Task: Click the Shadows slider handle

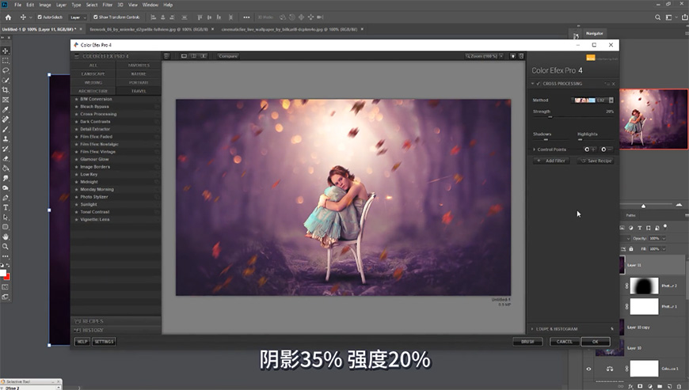Action: (x=546, y=139)
